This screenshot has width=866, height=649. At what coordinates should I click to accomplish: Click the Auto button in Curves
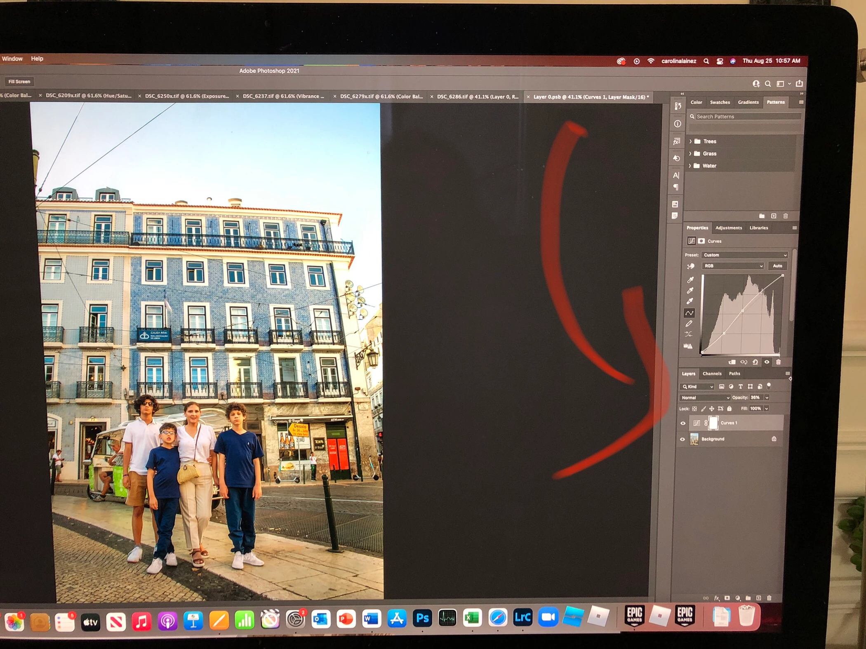point(777,266)
